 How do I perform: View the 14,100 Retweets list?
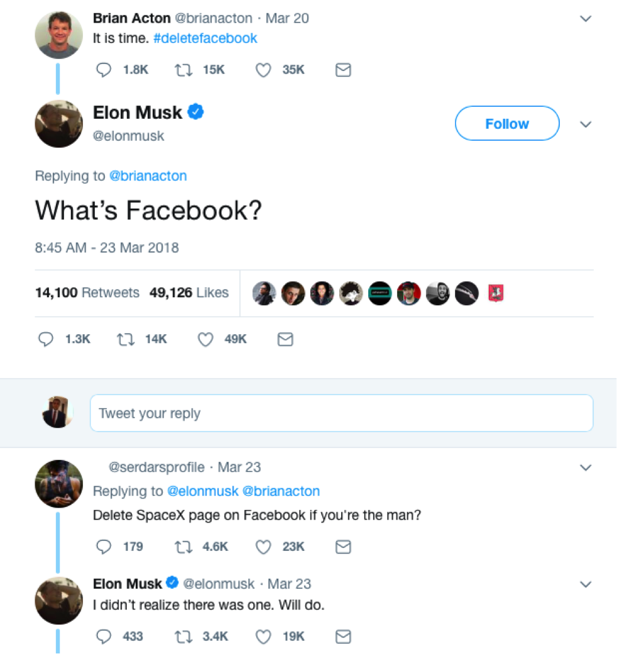click(87, 293)
